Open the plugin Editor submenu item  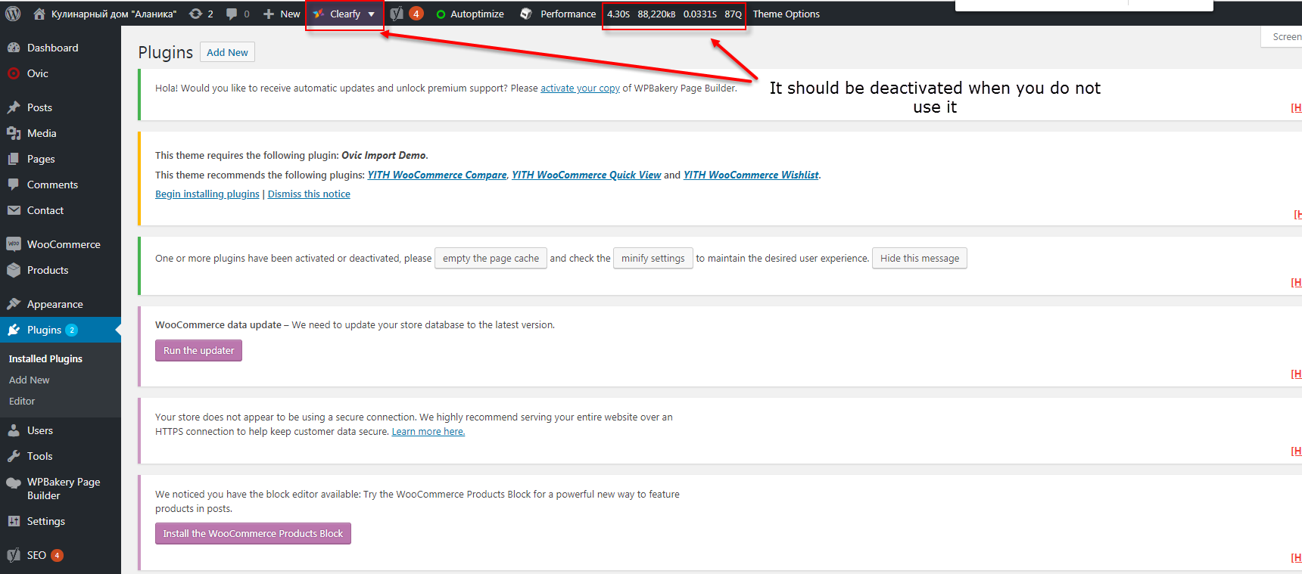coord(22,401)
